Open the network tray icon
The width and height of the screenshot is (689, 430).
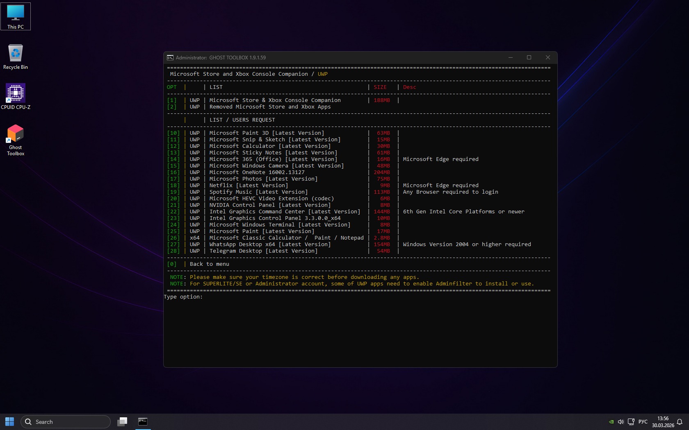coord(631,422)
